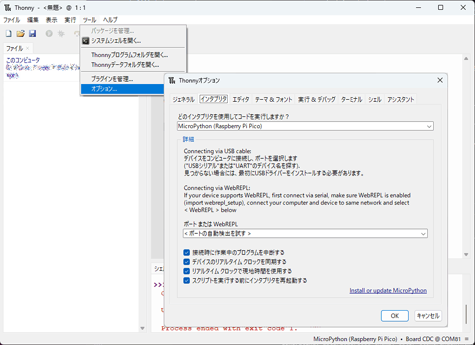
Task: Open the 実行 & デバッグ tab
Action: [x=317, y=99]
